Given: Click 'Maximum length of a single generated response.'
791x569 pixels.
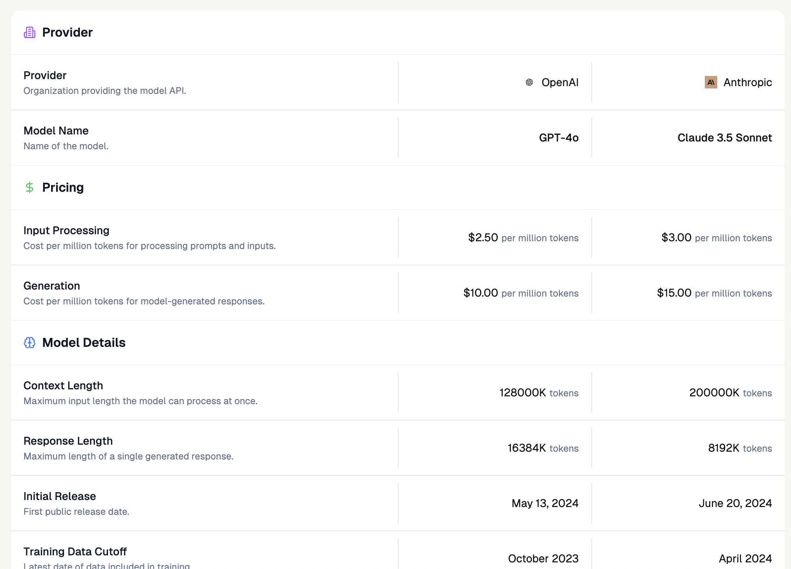Looking at the screenshot, I should click(x=128, y=456).
